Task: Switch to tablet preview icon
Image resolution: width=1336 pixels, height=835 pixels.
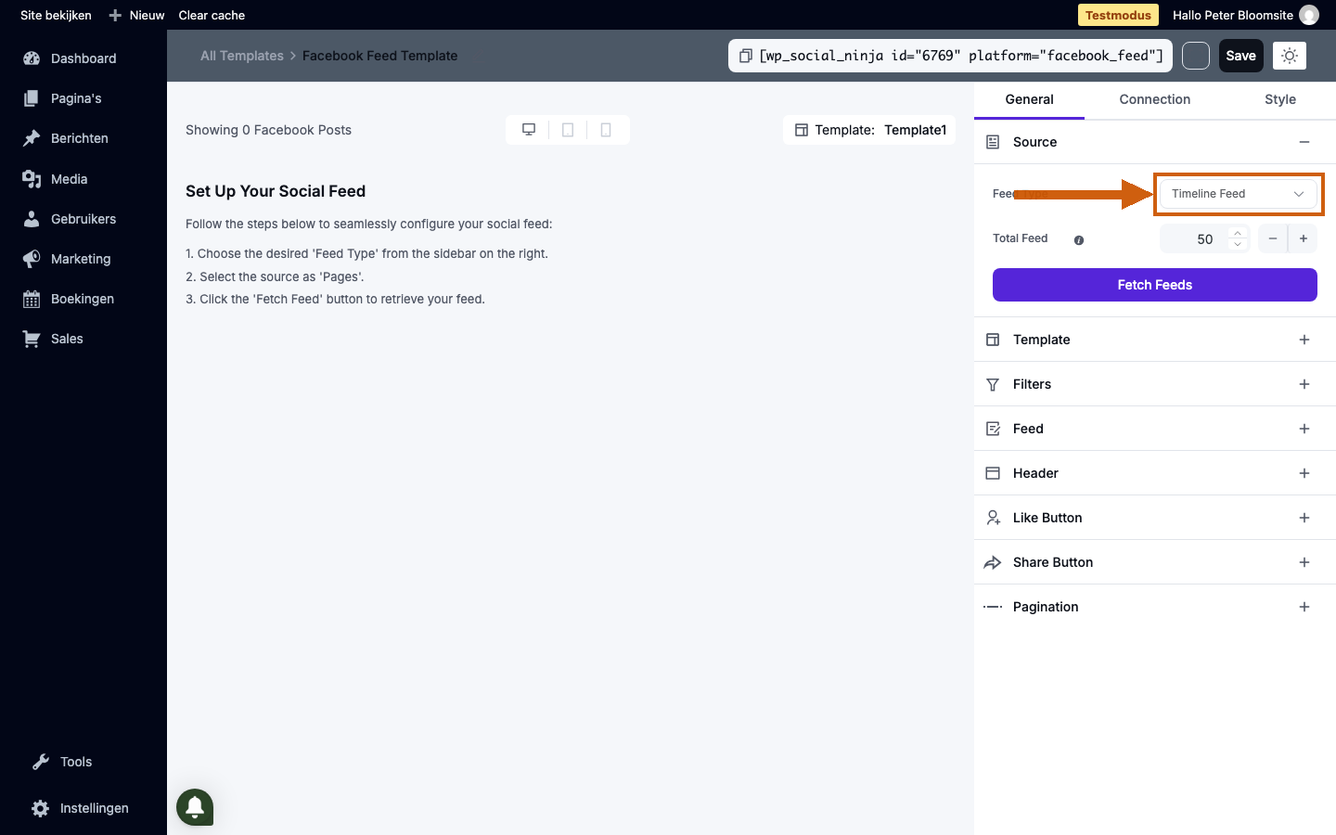Action: [x=568, y=130]
